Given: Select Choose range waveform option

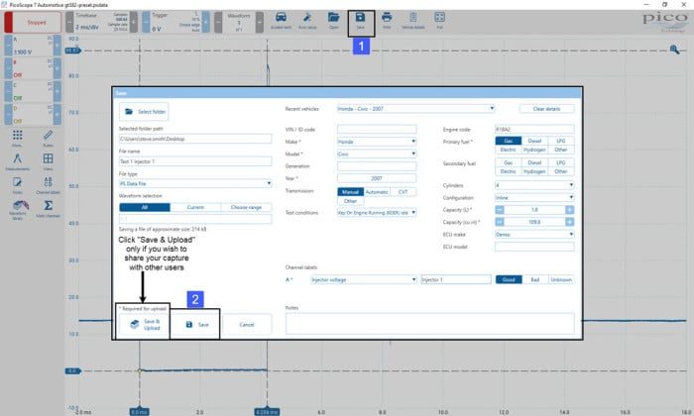Looking at the screenshot, I should 246,207.
